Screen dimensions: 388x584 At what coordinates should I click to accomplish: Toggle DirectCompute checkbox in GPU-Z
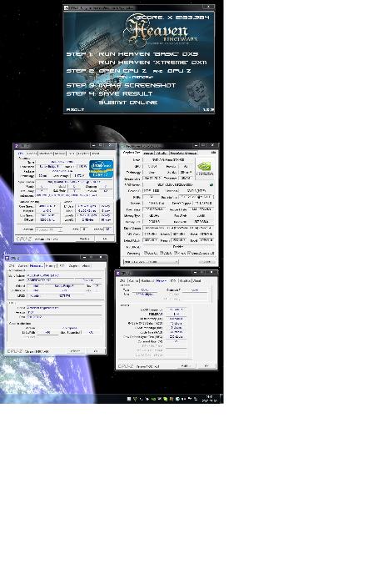coord(189,253)
